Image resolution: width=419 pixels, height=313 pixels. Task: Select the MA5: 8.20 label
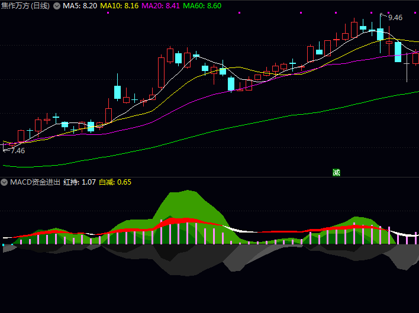(80, 6)
